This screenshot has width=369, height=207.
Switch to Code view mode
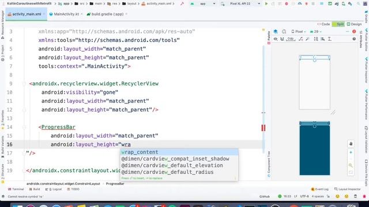point(323,24)
